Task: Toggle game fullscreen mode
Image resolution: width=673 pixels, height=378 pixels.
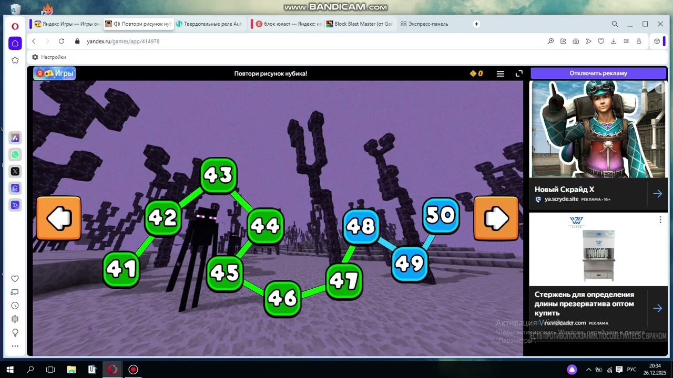Action: pos(519,73)
